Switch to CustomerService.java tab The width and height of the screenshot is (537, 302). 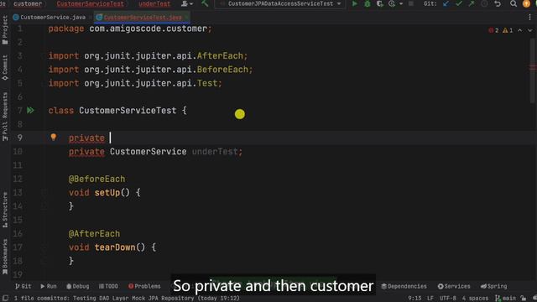[50, 17]
